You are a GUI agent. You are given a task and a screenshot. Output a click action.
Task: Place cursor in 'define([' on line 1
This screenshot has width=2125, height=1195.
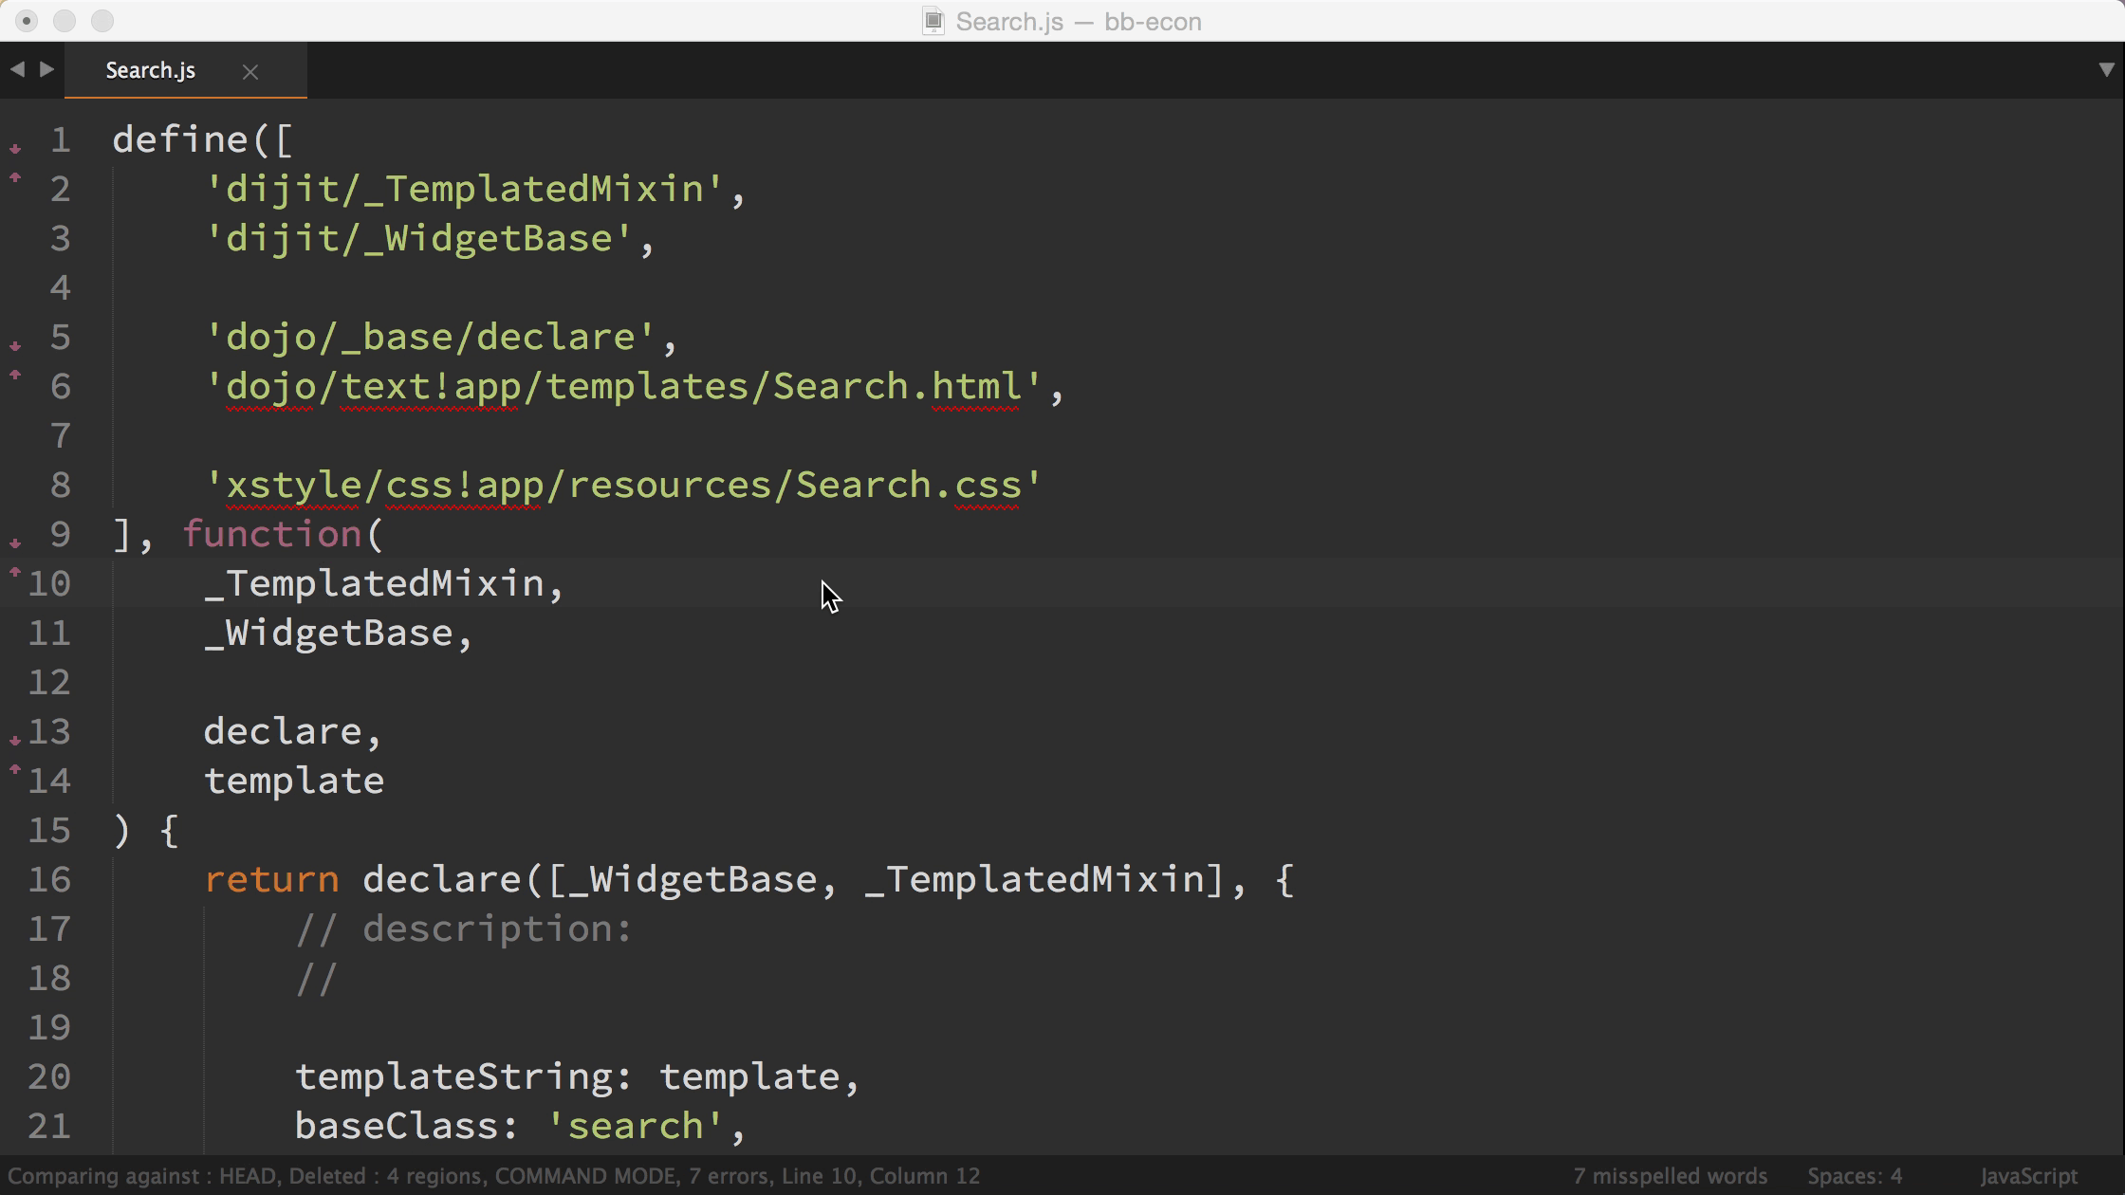click(x=203, y=139)
